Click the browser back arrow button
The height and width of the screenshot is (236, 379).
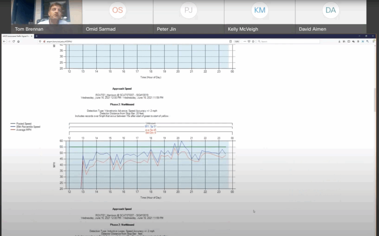4,41
